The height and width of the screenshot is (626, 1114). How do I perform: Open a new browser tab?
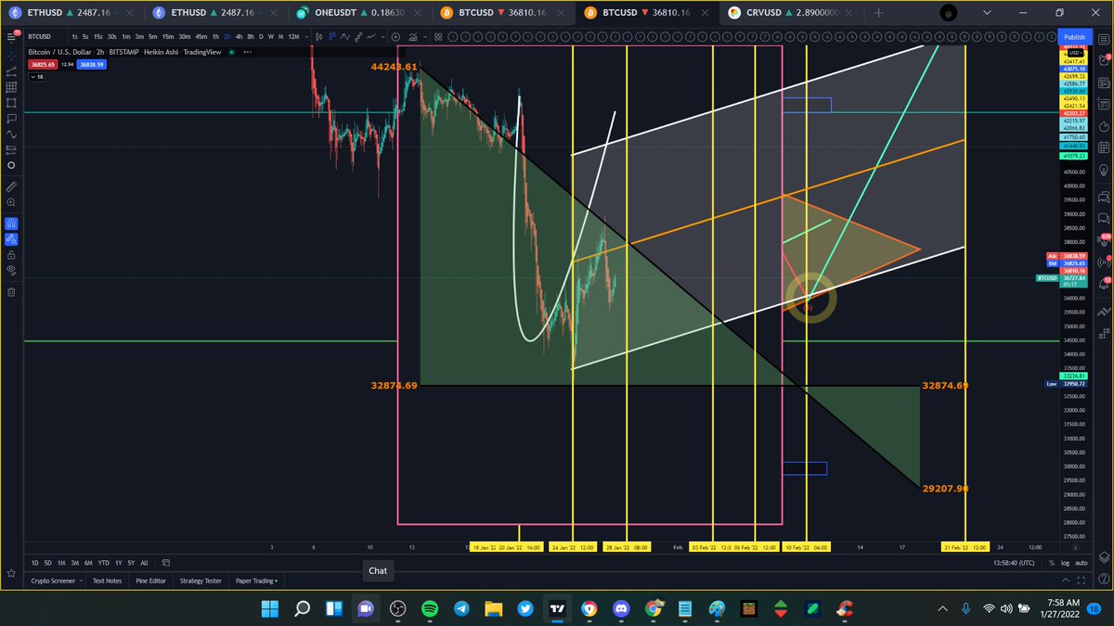[x=878, y=12]
